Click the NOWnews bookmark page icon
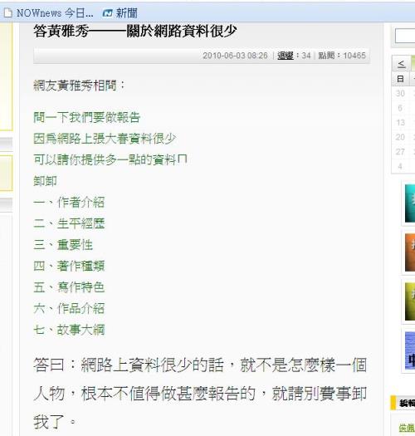The height and width of the screenshot is (436, 415). 8,12
